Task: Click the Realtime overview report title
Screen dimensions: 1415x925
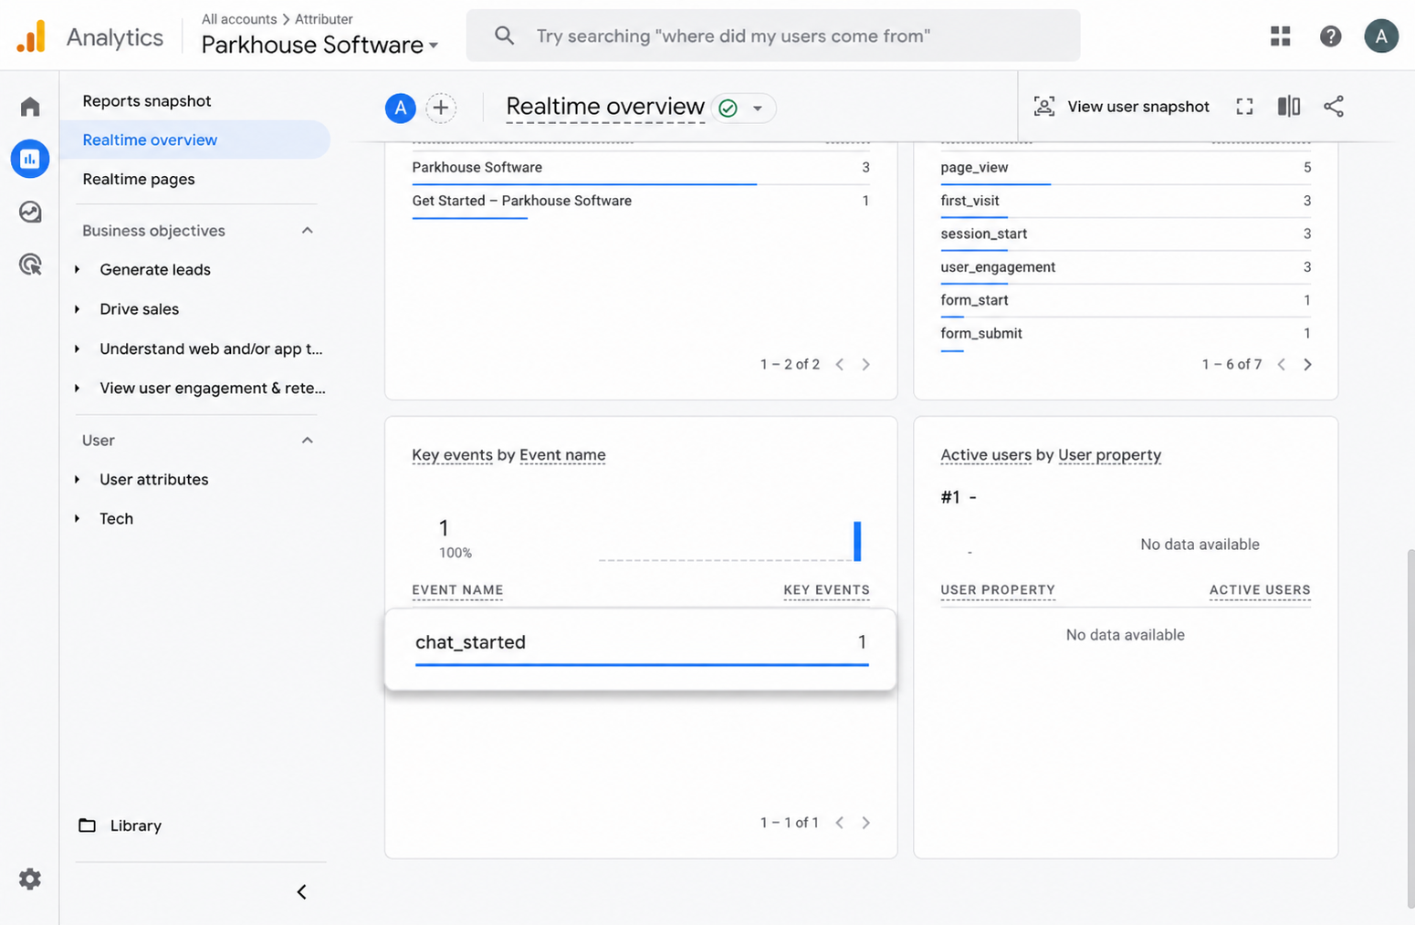Action: tap(605, 107)
